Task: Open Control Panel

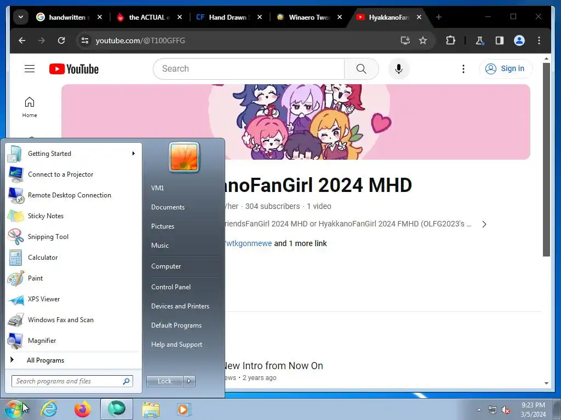Action: tap(171, 287)
